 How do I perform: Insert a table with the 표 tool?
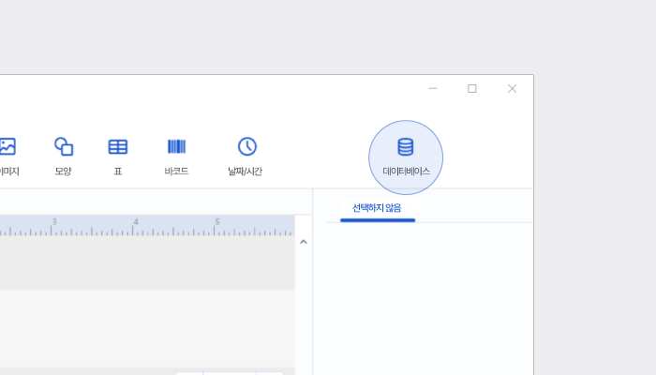118,157
